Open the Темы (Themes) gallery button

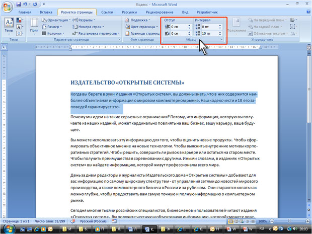click(x=9, y=27)
